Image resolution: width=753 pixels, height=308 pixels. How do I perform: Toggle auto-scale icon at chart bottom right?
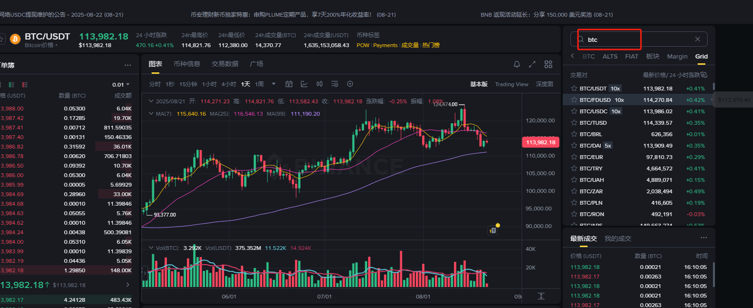(541, 296)
